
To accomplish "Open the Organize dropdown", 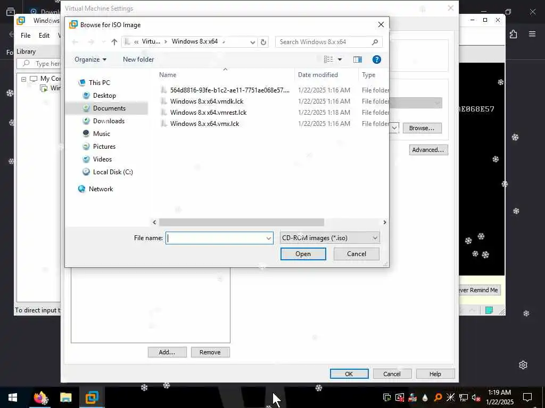I will 90,59.
